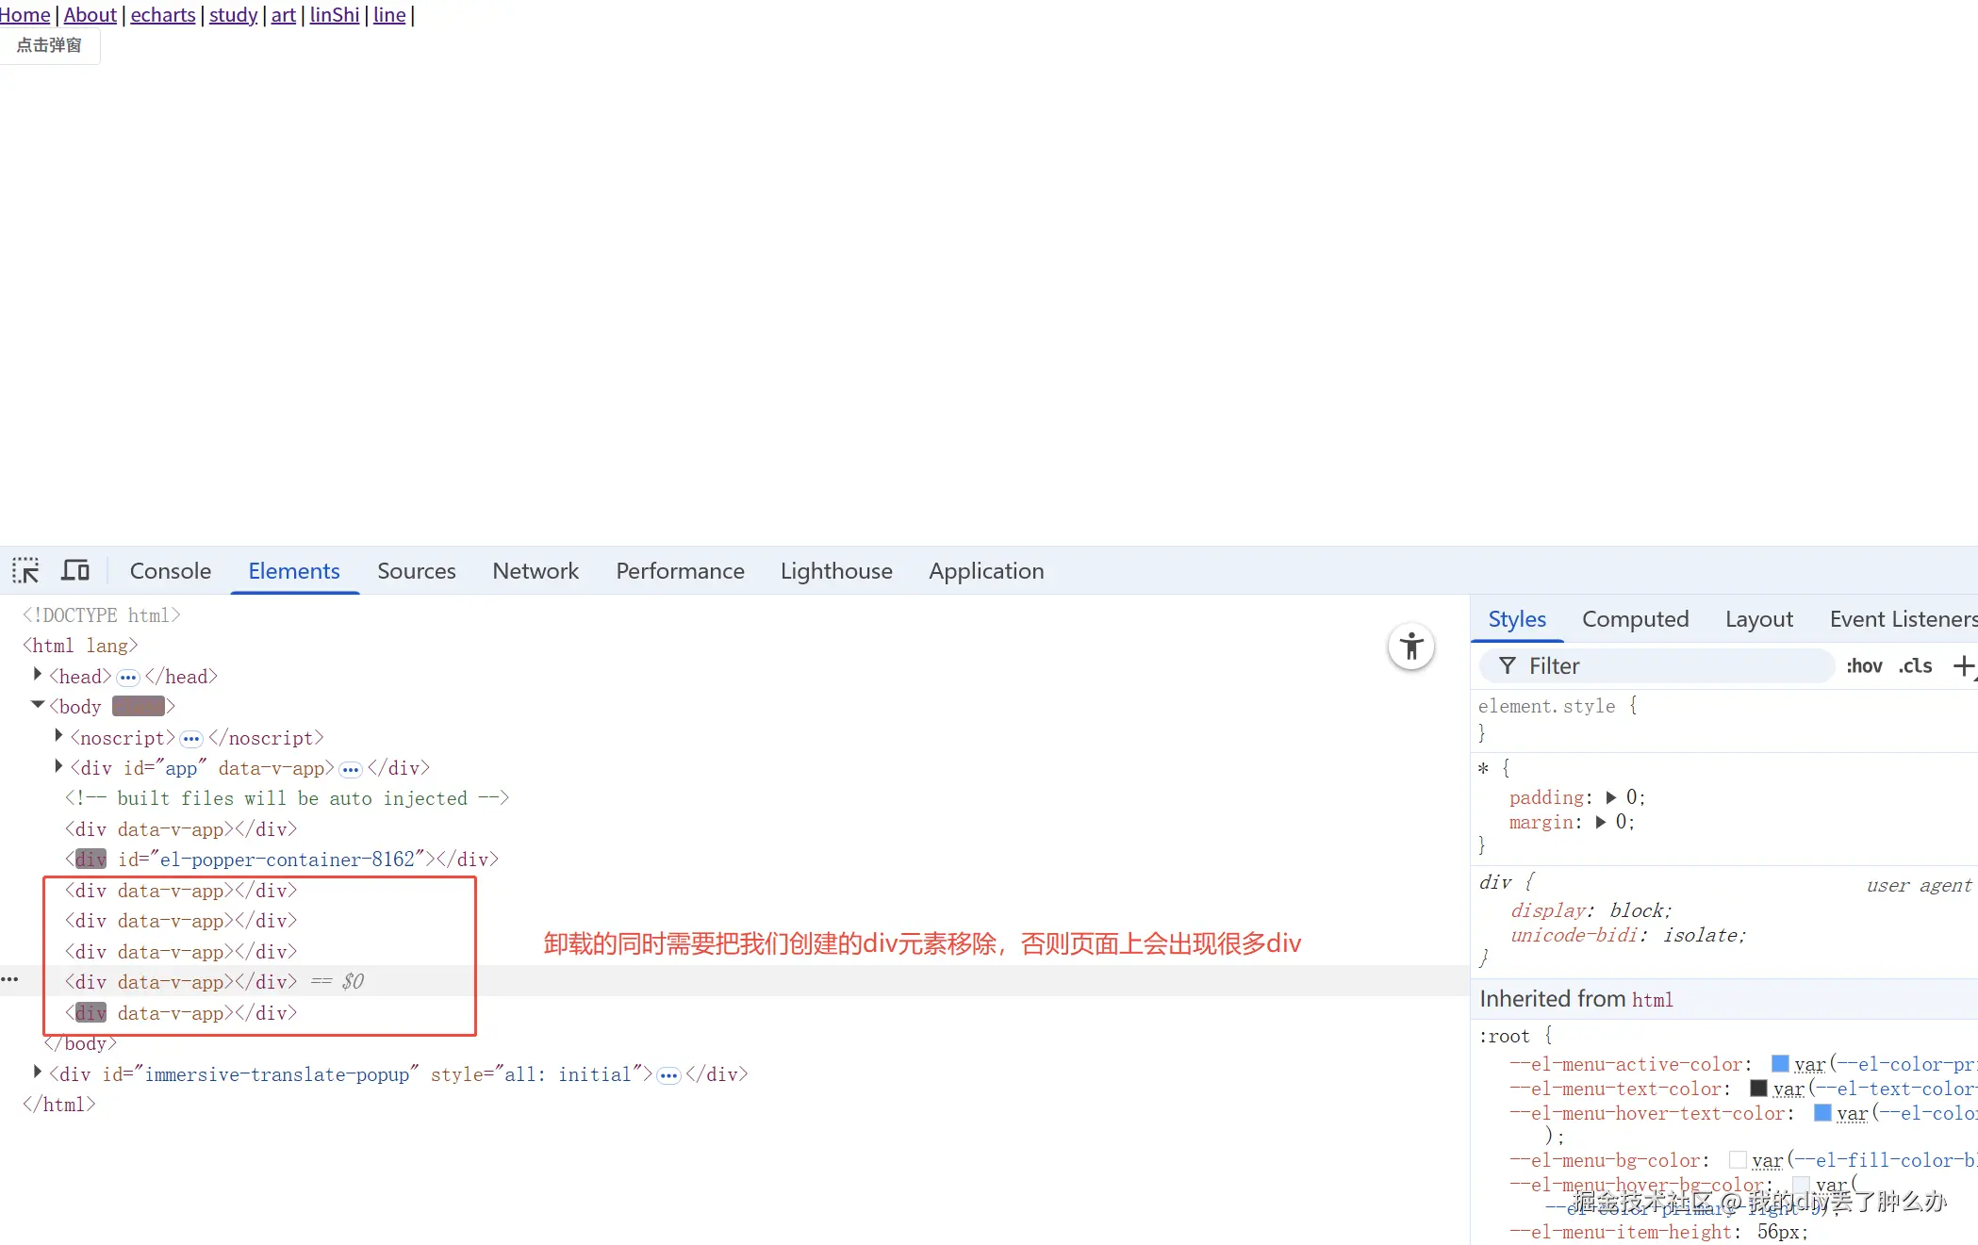Switch to the Console tab
The height and width of the screenshot is (1245, 1978).
coord(170,570)
